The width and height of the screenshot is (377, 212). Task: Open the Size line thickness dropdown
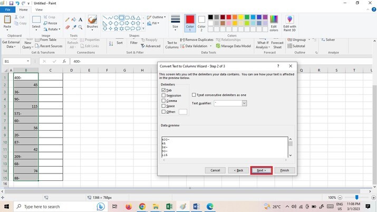point(175,22)
